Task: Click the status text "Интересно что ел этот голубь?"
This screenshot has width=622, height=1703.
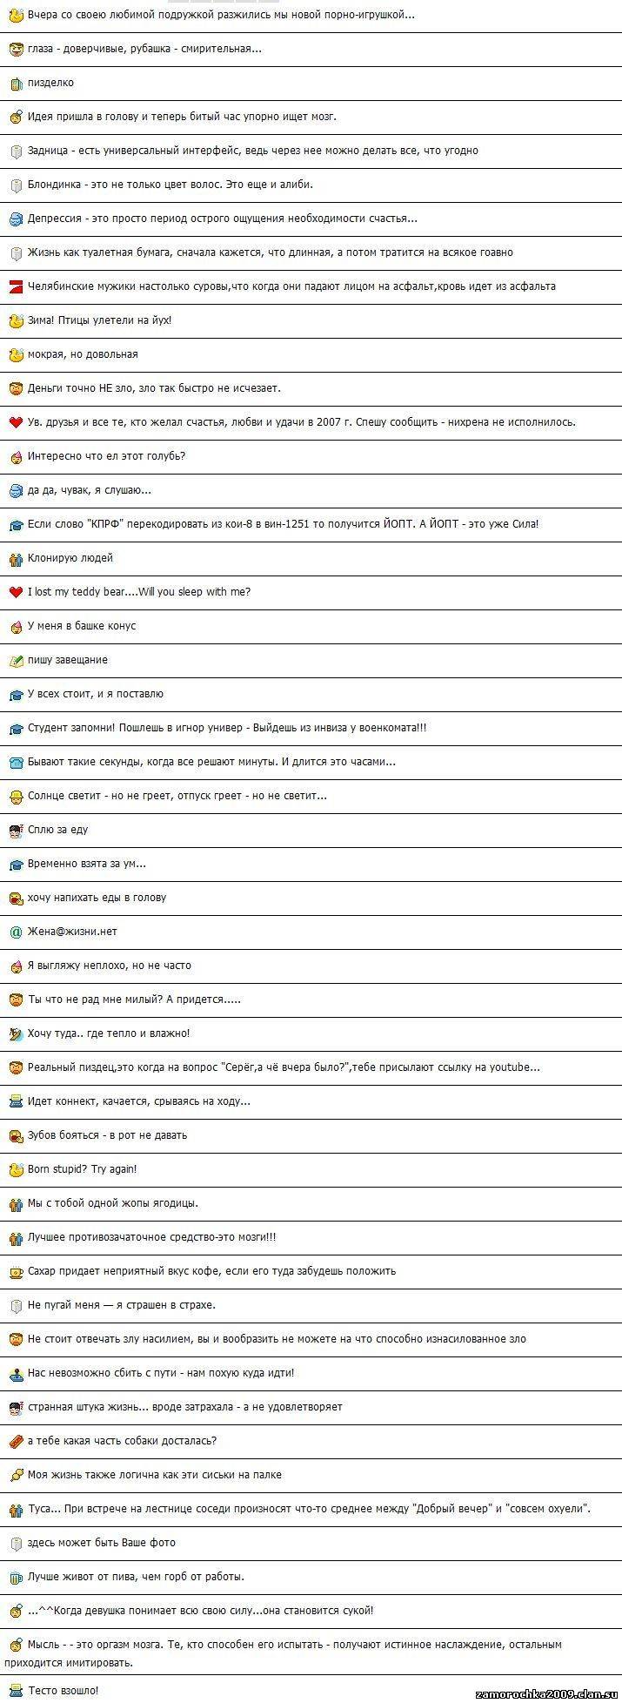Action: (107, 456)
